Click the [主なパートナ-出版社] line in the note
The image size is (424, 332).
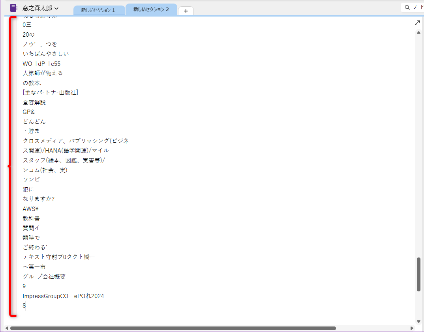click(50, 92)
